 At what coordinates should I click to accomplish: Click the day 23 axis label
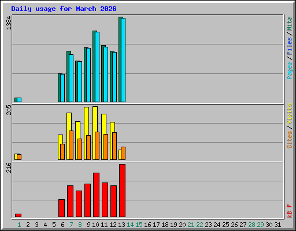(208, 225)
